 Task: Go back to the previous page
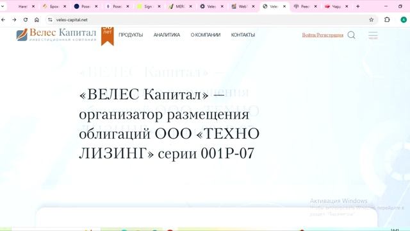coord(3,20)
